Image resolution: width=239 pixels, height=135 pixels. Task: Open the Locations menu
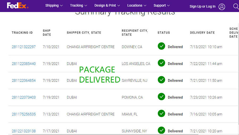click(137, 6)
